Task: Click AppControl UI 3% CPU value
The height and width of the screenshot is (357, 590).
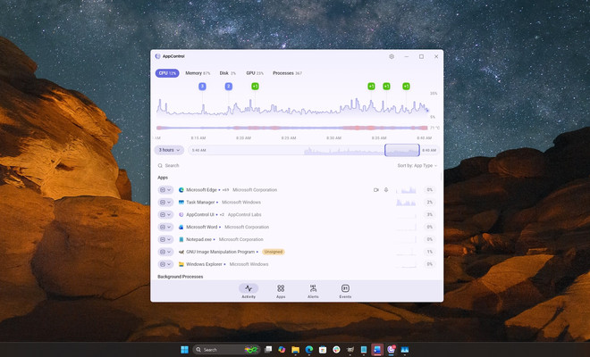Action: tap(430, 214)
